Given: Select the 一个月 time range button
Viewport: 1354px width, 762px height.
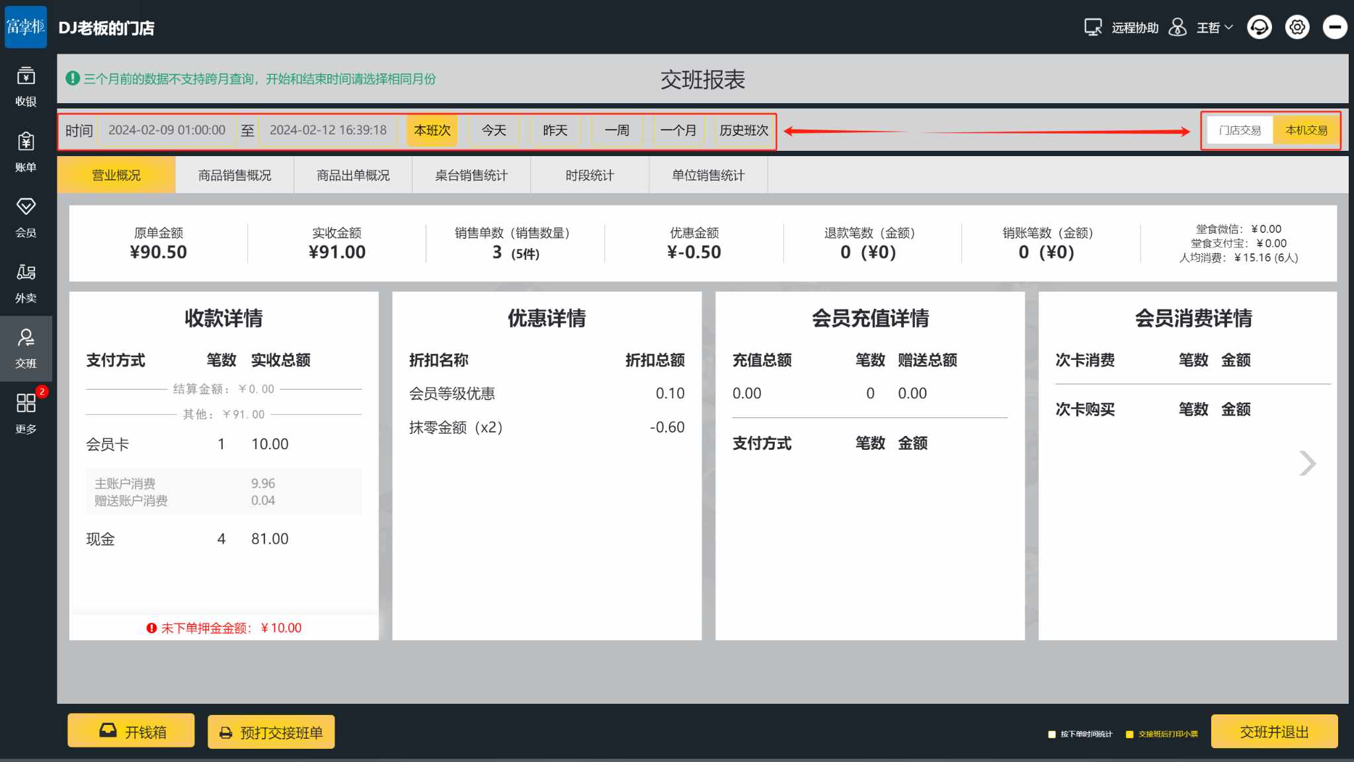Looking at the screenshot, I should (678, 130).
